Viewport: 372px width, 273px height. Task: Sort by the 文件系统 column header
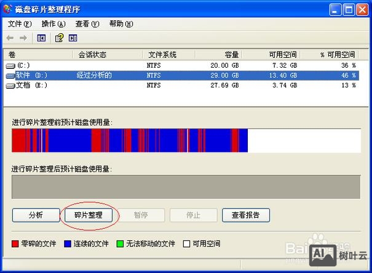coord(168,55)
